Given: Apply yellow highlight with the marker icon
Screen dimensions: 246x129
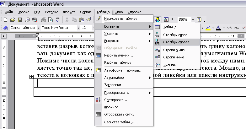Looking at the screenshot, I should tap(208, 28).
